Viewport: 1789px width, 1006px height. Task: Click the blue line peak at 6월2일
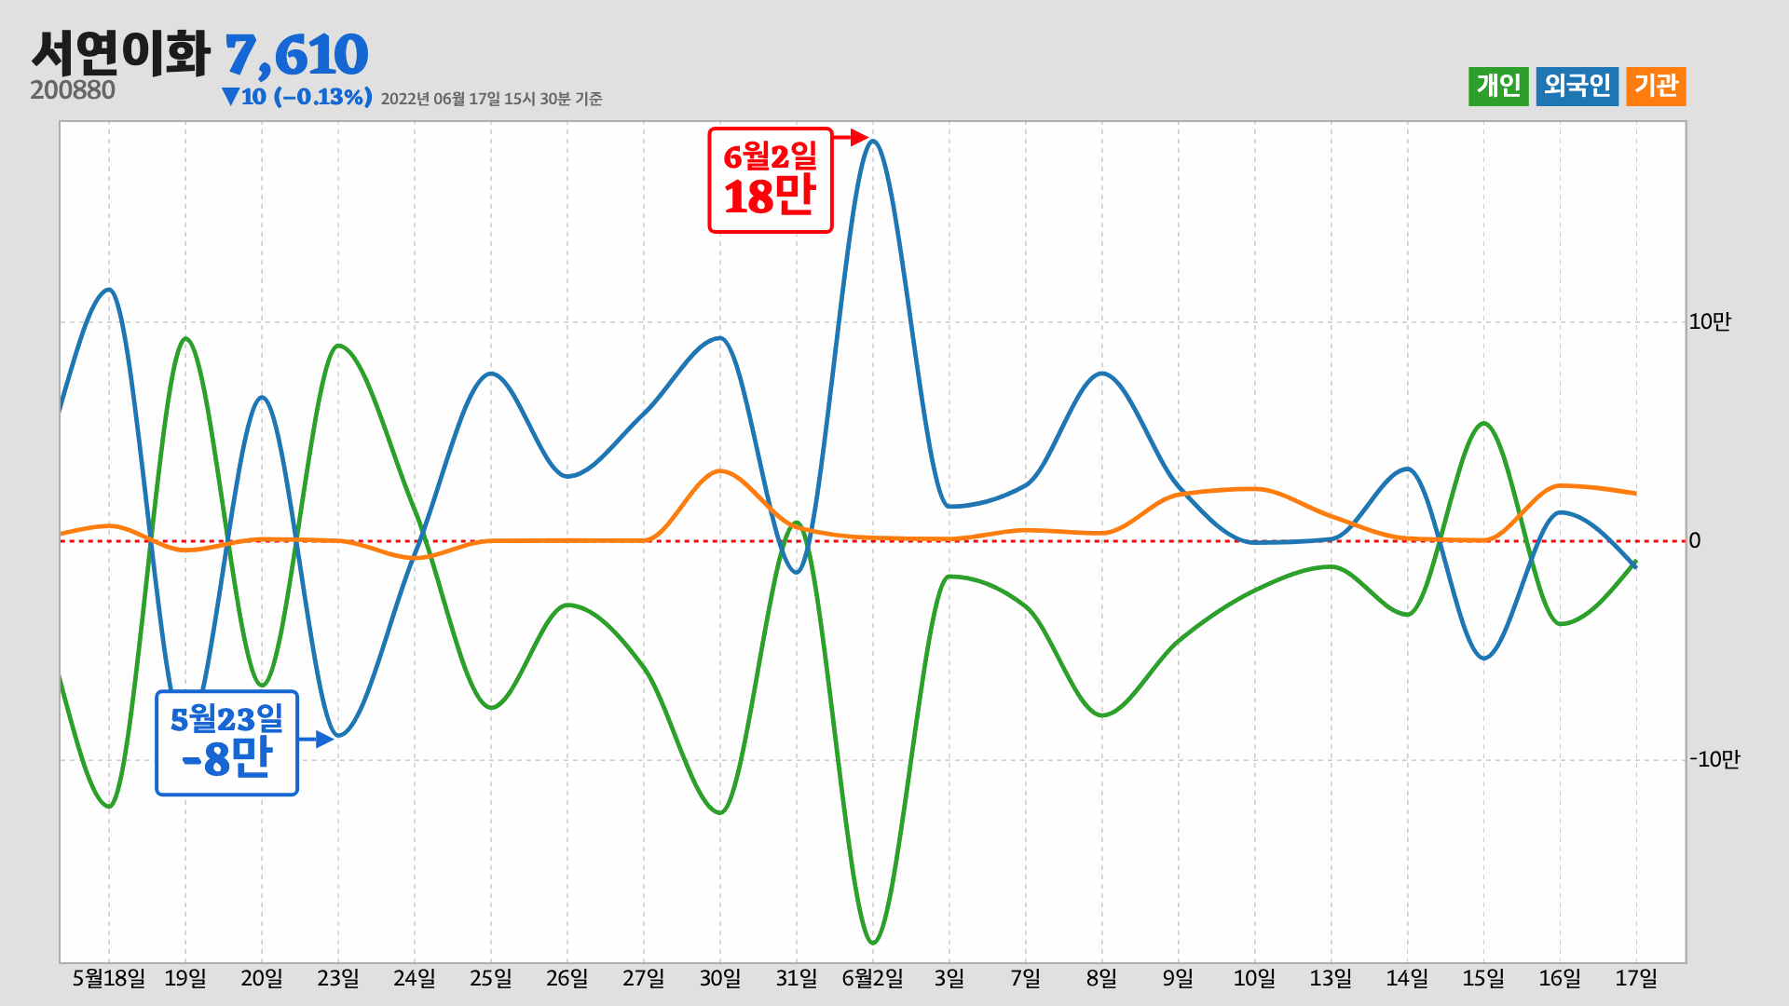click(x=873, y=142)
